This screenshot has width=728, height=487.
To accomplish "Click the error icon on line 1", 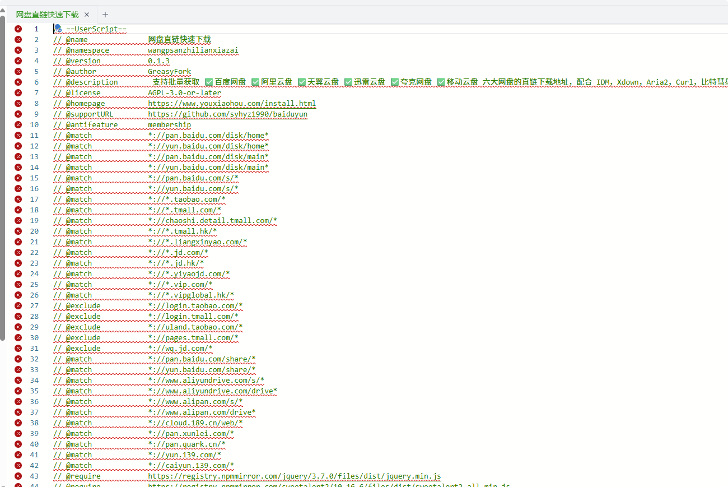I will [18, 29].
